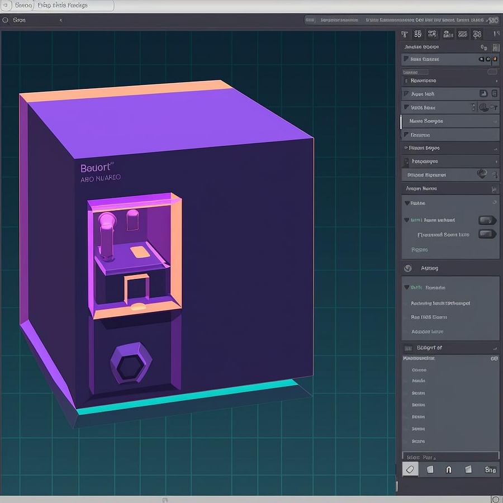Viewport: 503px width, 503px height.
Task: Click the T text icon atop right panel
Action: pos(405,34)
